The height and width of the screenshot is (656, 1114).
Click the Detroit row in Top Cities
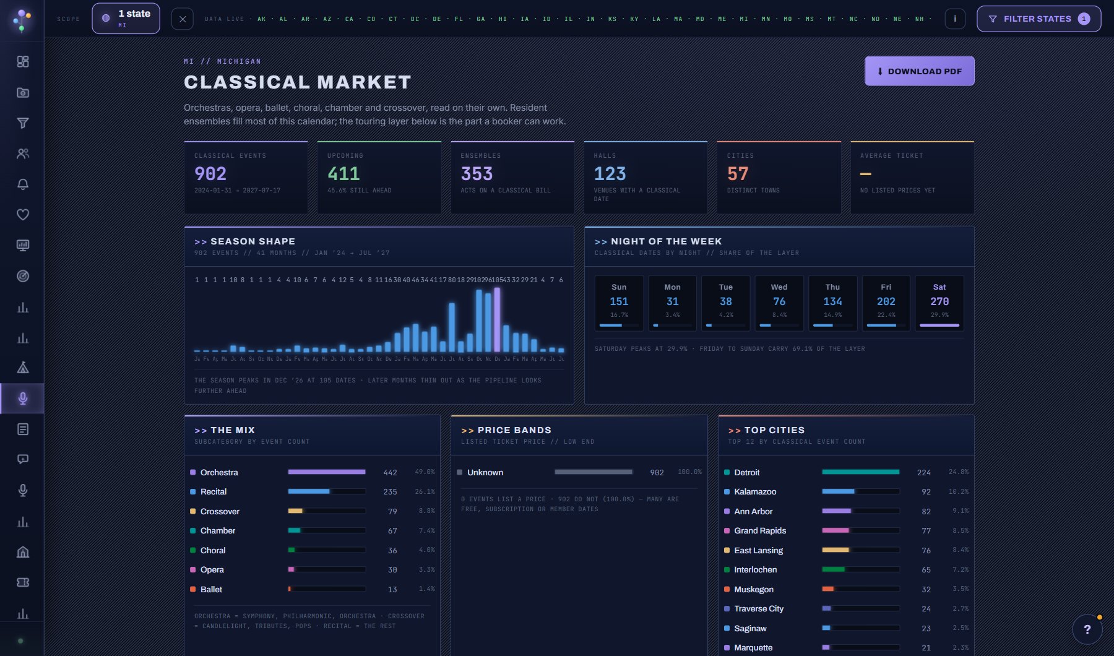846,472
